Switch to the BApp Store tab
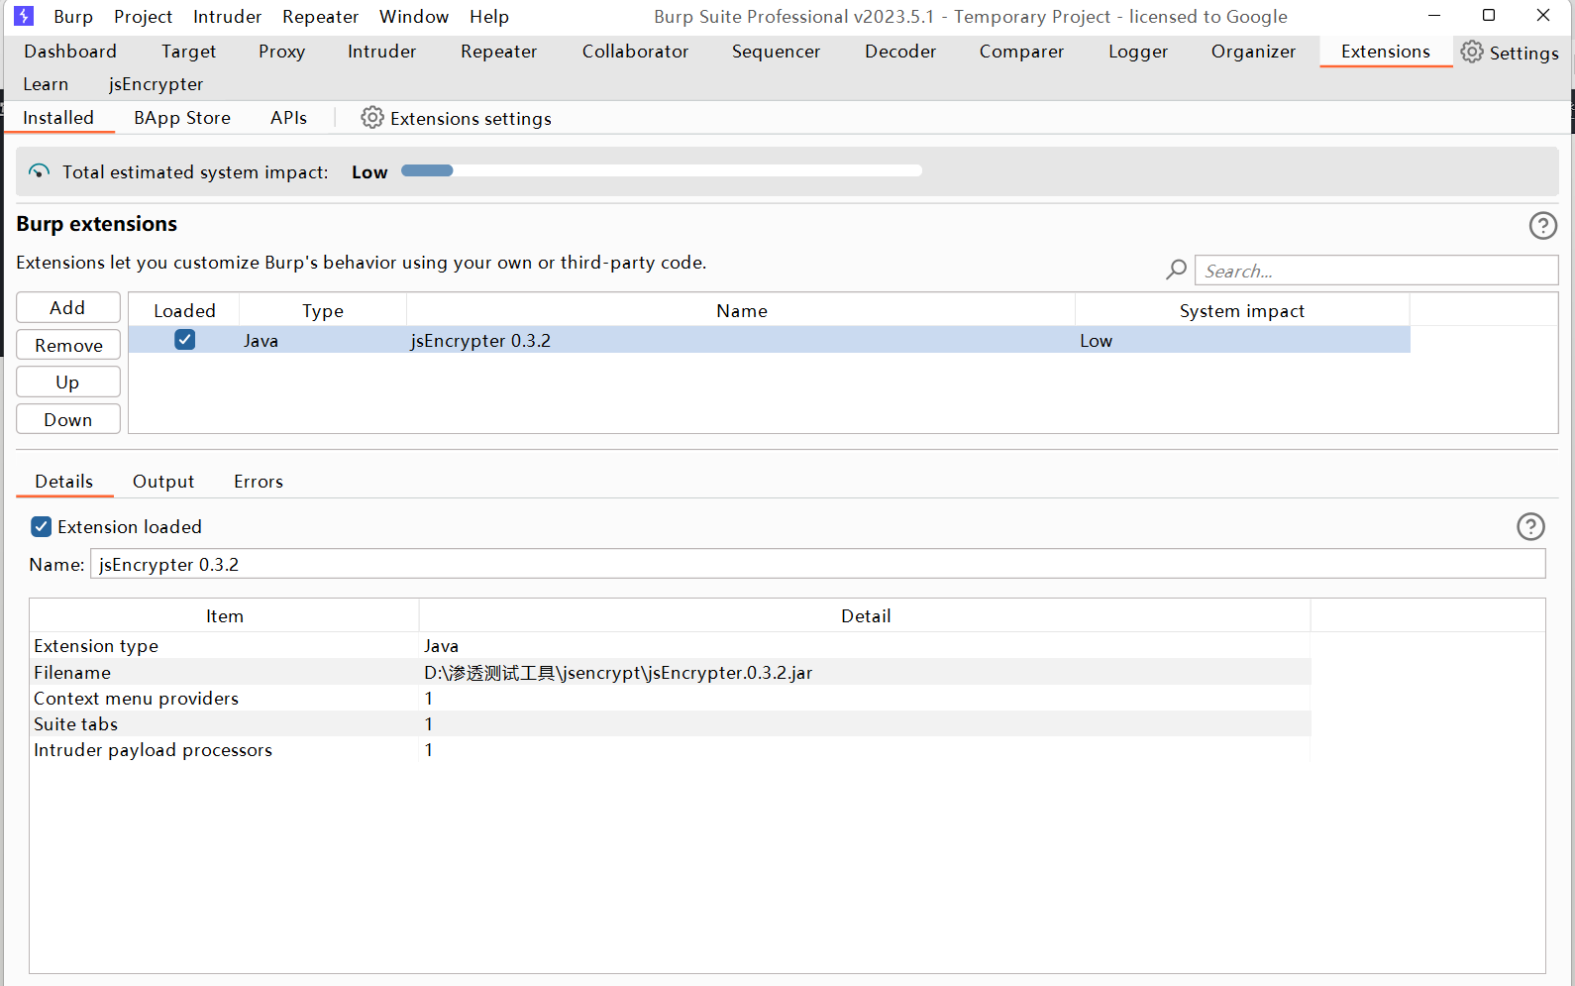Screen dimensions: 1575x986 [182, 118]
